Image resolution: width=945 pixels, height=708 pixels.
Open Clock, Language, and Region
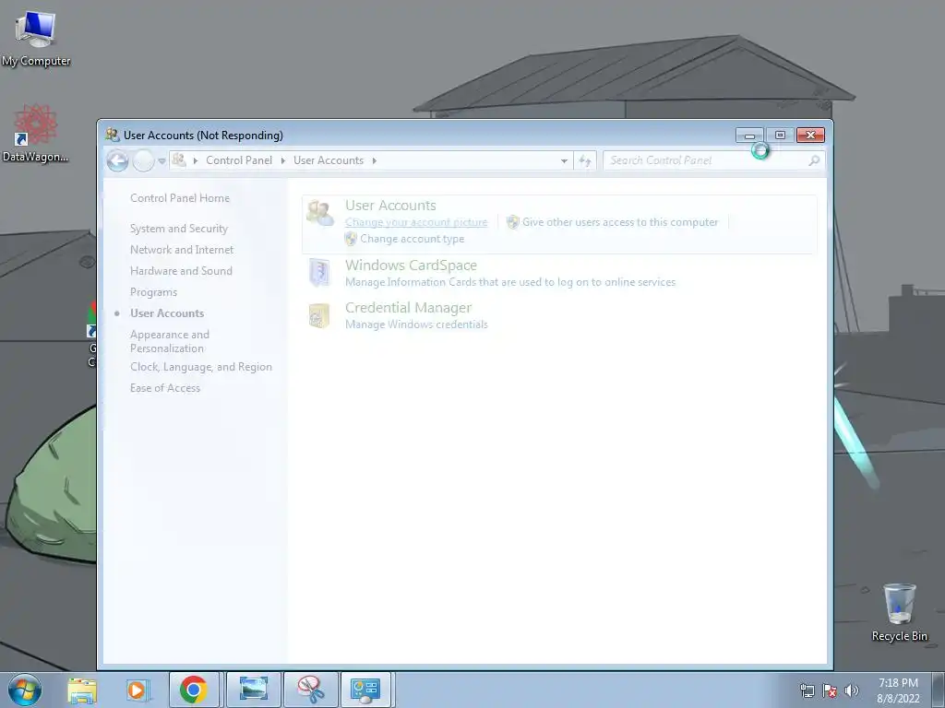coord(200,367)
